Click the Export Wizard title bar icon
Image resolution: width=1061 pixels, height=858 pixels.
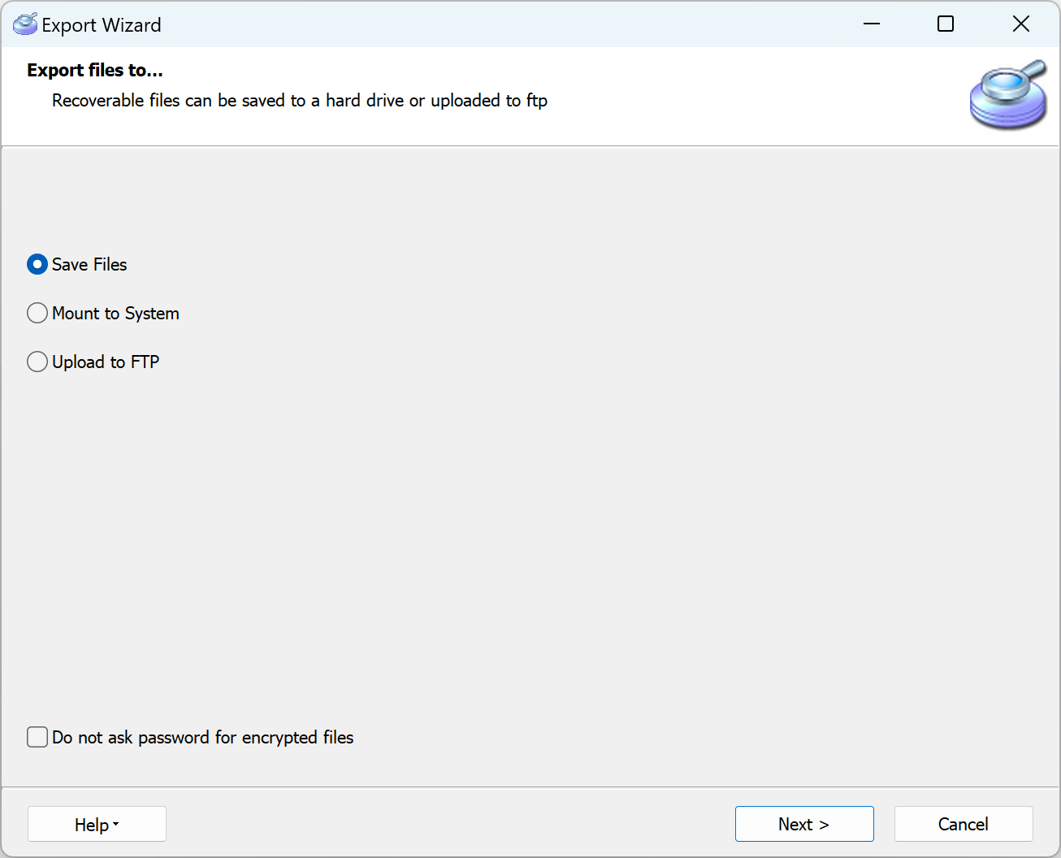[x=24, y=24]
